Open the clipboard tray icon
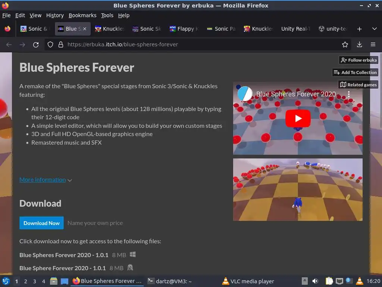382x287 pixels. pos(329,281)
